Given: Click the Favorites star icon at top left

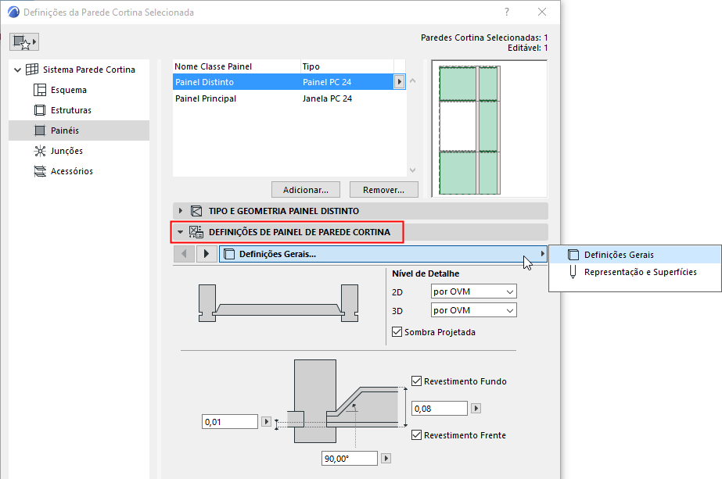Looking at the screenshot, I should click(23, 40).
